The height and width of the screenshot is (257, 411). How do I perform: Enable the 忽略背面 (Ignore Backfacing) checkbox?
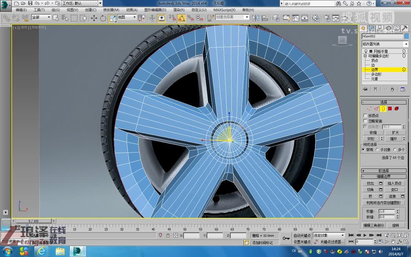pos(365,121)
